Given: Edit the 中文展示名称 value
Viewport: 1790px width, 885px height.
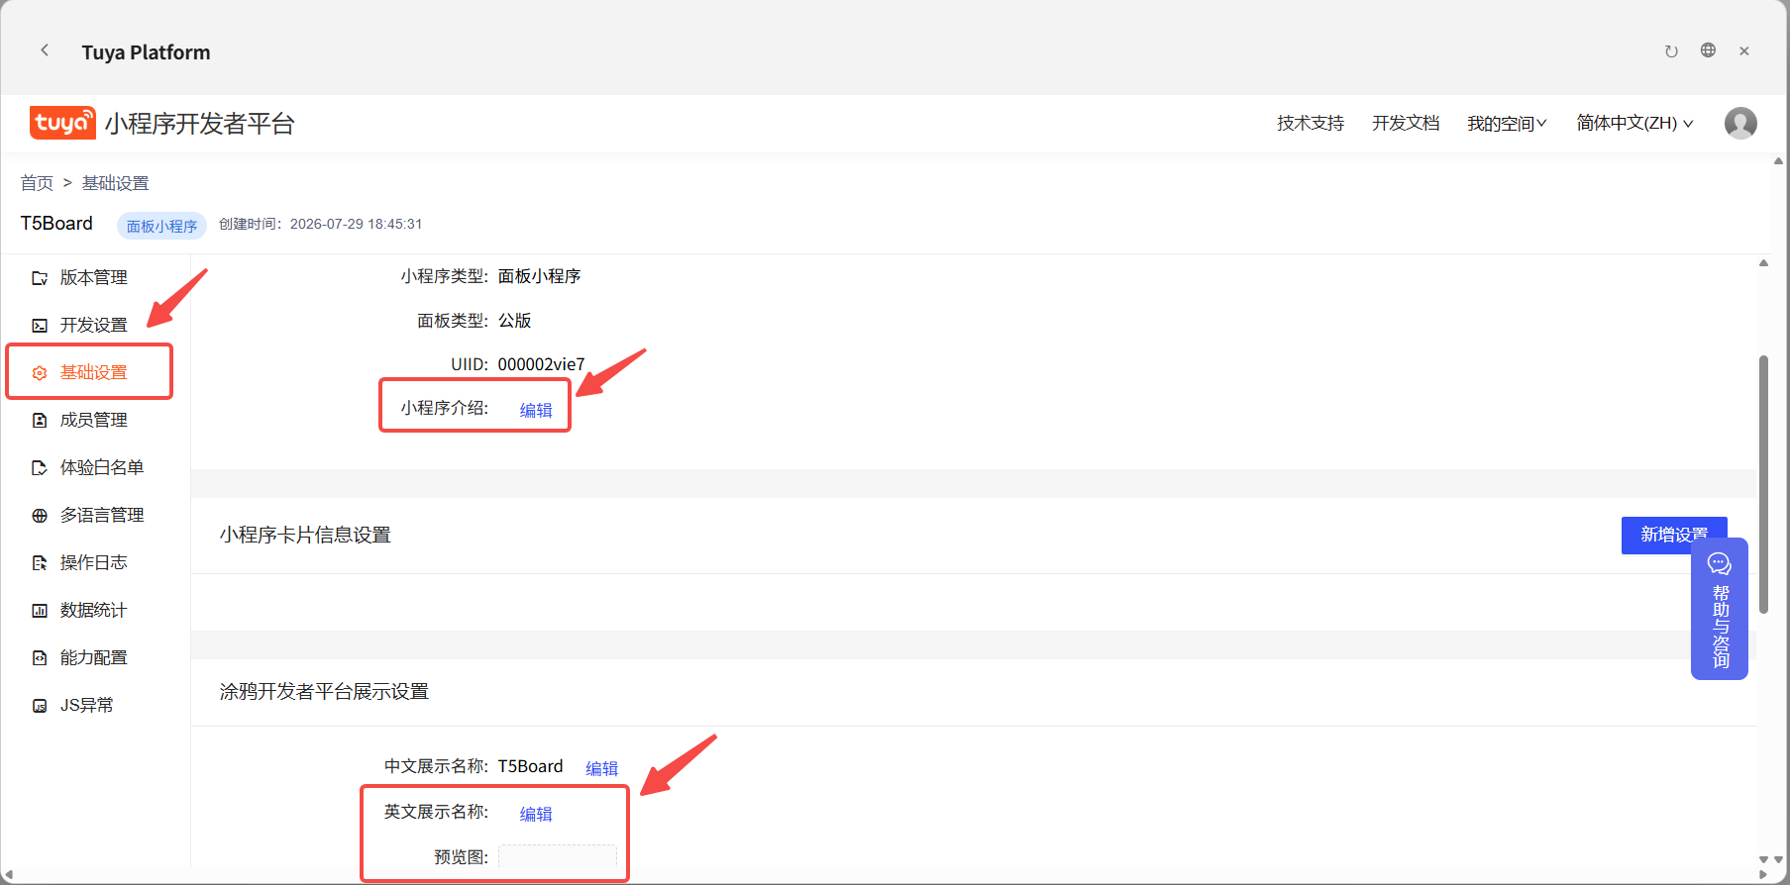Looking at the screenshot, I should [601, 768].
